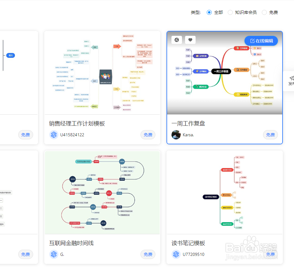Click the heart favorite icon on 一周工作复盘
Screen dimensions: 294x267
click(190, 40)
